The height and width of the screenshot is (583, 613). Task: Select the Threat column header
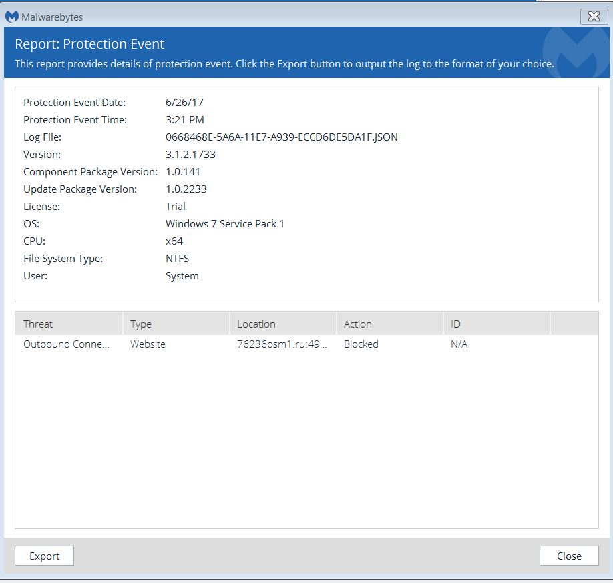(x=38, y=324)
